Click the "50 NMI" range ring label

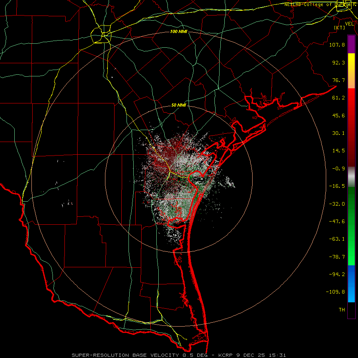click(x=179, y=105)
